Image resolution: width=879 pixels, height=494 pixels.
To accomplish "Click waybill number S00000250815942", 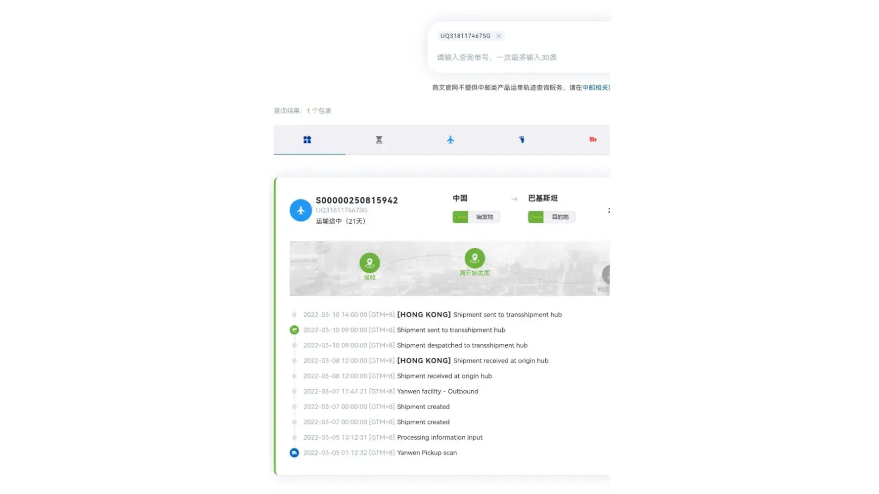I will tap(356, 200).
